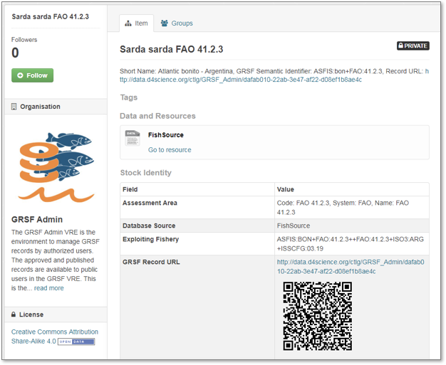The height and width of the screenshot is (365, 446).
Task: Click the Field column header
Action: coord(130,189)
